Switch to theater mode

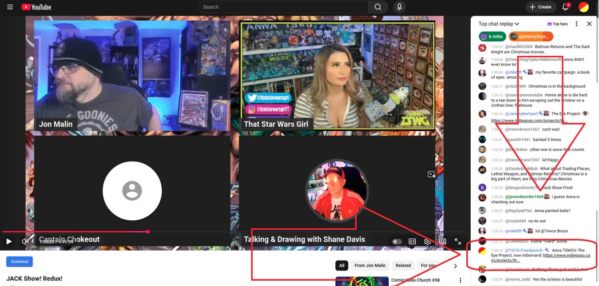click(442, 242)
